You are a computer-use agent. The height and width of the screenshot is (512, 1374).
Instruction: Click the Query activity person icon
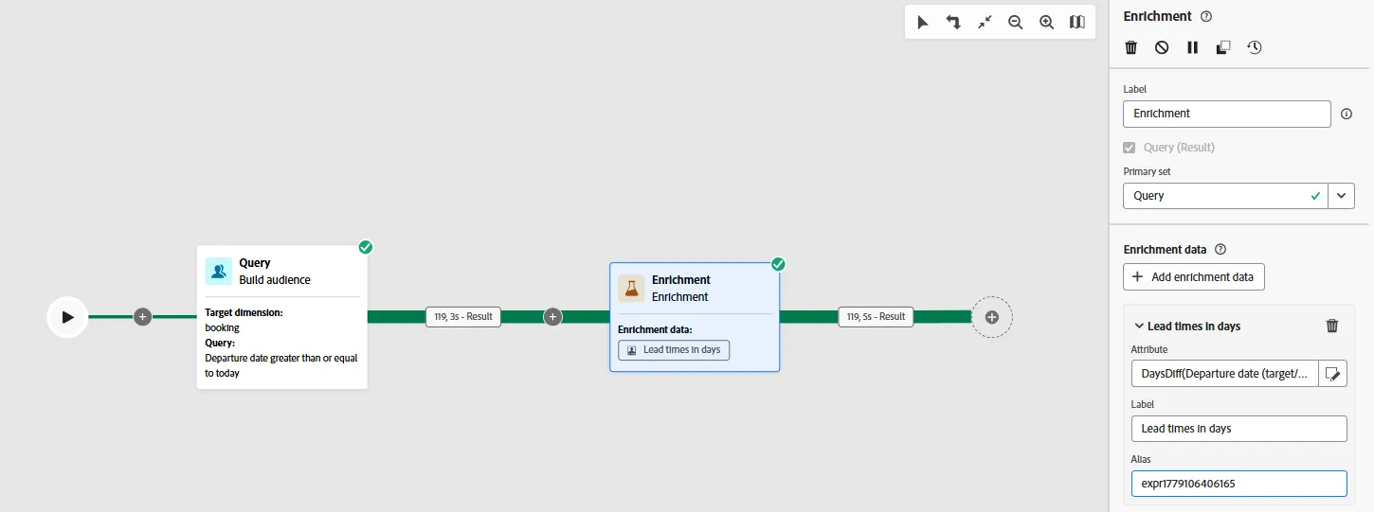coord(219,271)
